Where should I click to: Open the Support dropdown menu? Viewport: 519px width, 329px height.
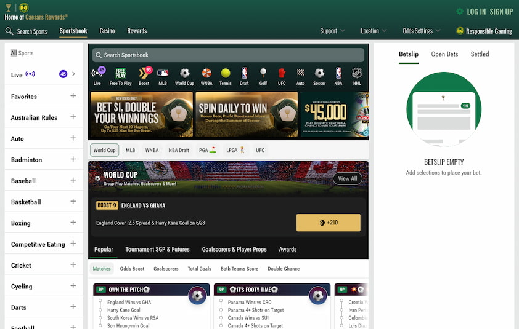332,31
